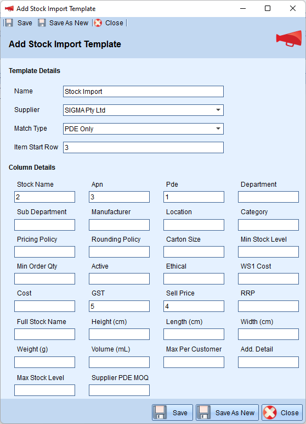Click floppy icon on bottom Save As New button
Viewport: 306px width, 424px height.
tap(204, 412)
